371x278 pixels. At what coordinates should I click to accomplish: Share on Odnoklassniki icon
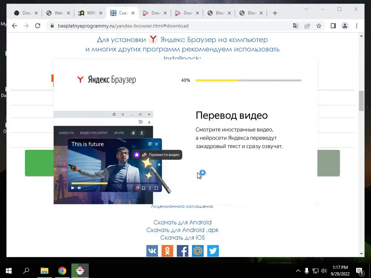[x=167, y=251]
